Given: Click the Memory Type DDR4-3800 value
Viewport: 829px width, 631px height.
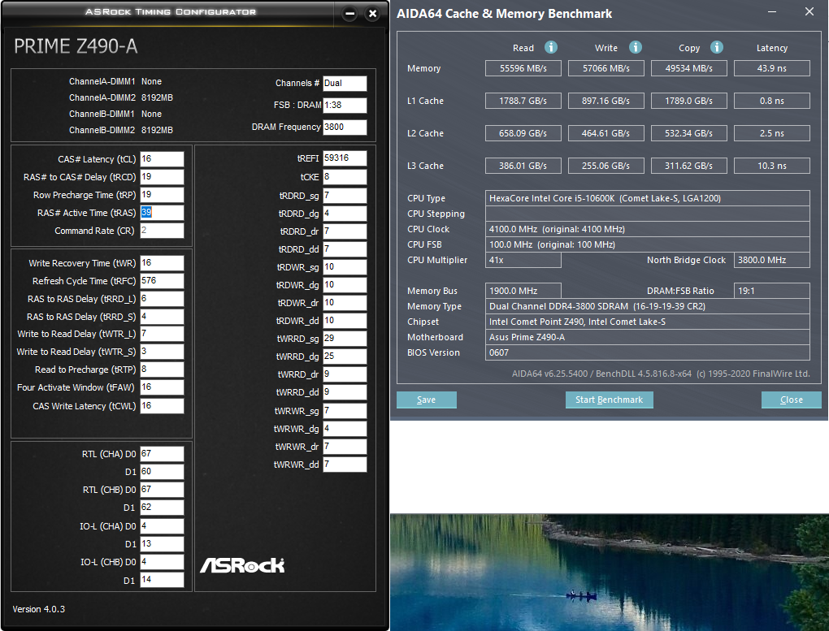Looking at the screenshot, I should click(x=648, y=306).
